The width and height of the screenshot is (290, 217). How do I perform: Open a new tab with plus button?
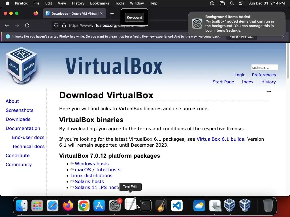[112, 14]
